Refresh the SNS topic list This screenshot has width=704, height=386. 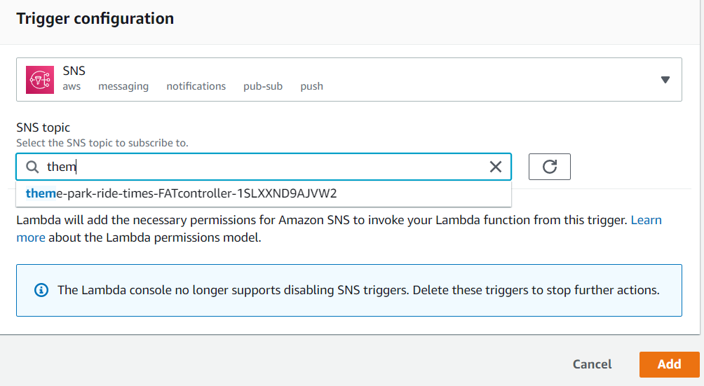click(549, 167)
